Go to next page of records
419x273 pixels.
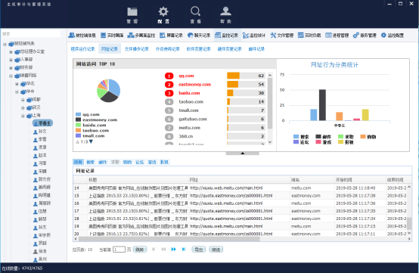pos(174,250)
